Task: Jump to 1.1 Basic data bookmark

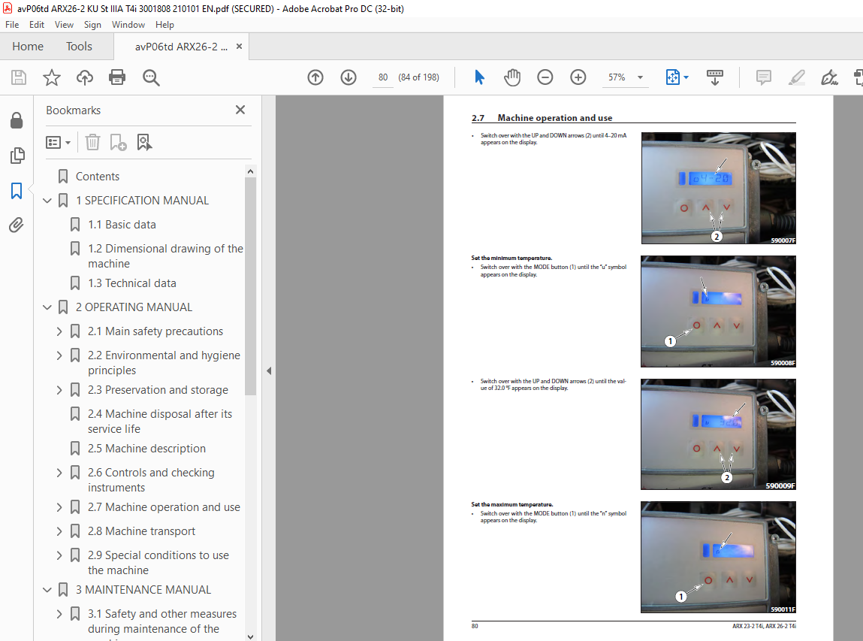Action: pos(122,225)
